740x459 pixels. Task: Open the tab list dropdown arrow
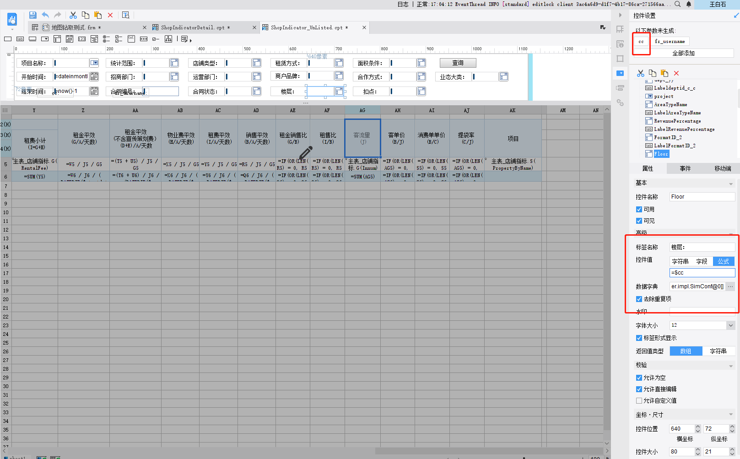(603, 27)
